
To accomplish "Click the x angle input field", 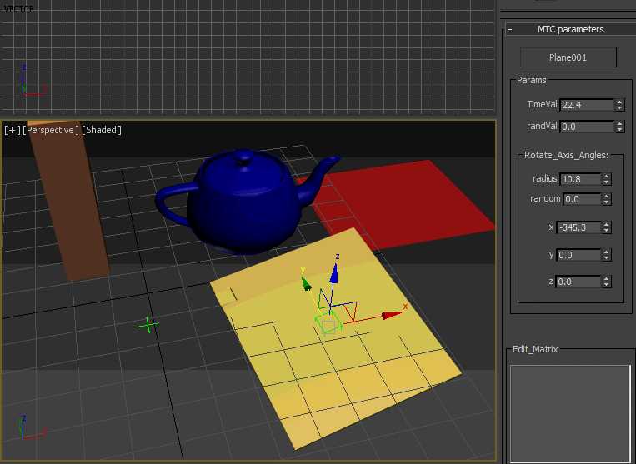I will 578,227.
